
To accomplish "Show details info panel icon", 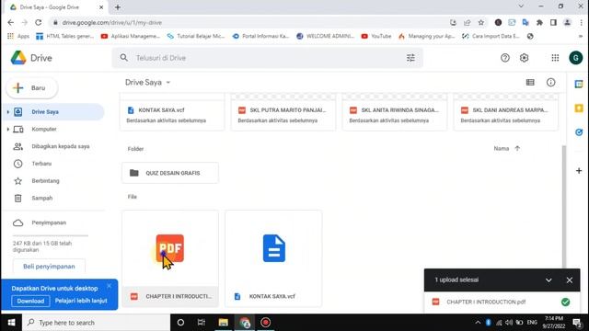I will click(550, 82).
